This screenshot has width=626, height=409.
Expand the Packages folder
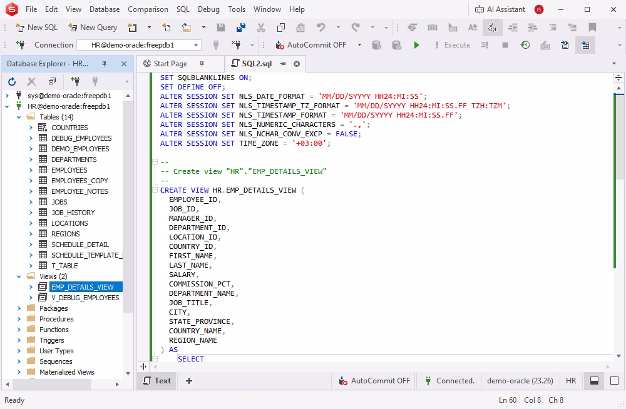(x=19, y=308)
